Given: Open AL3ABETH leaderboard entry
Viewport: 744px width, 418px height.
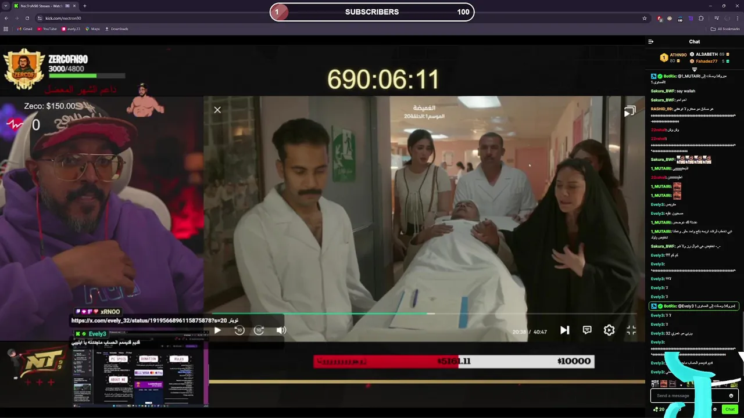Looking at the screenshot, I should [x=710, y=54].
